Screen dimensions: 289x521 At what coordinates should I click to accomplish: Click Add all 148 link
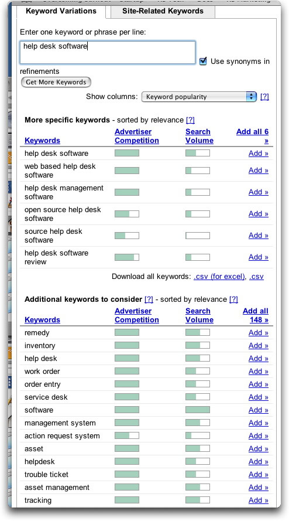[256, 315]
